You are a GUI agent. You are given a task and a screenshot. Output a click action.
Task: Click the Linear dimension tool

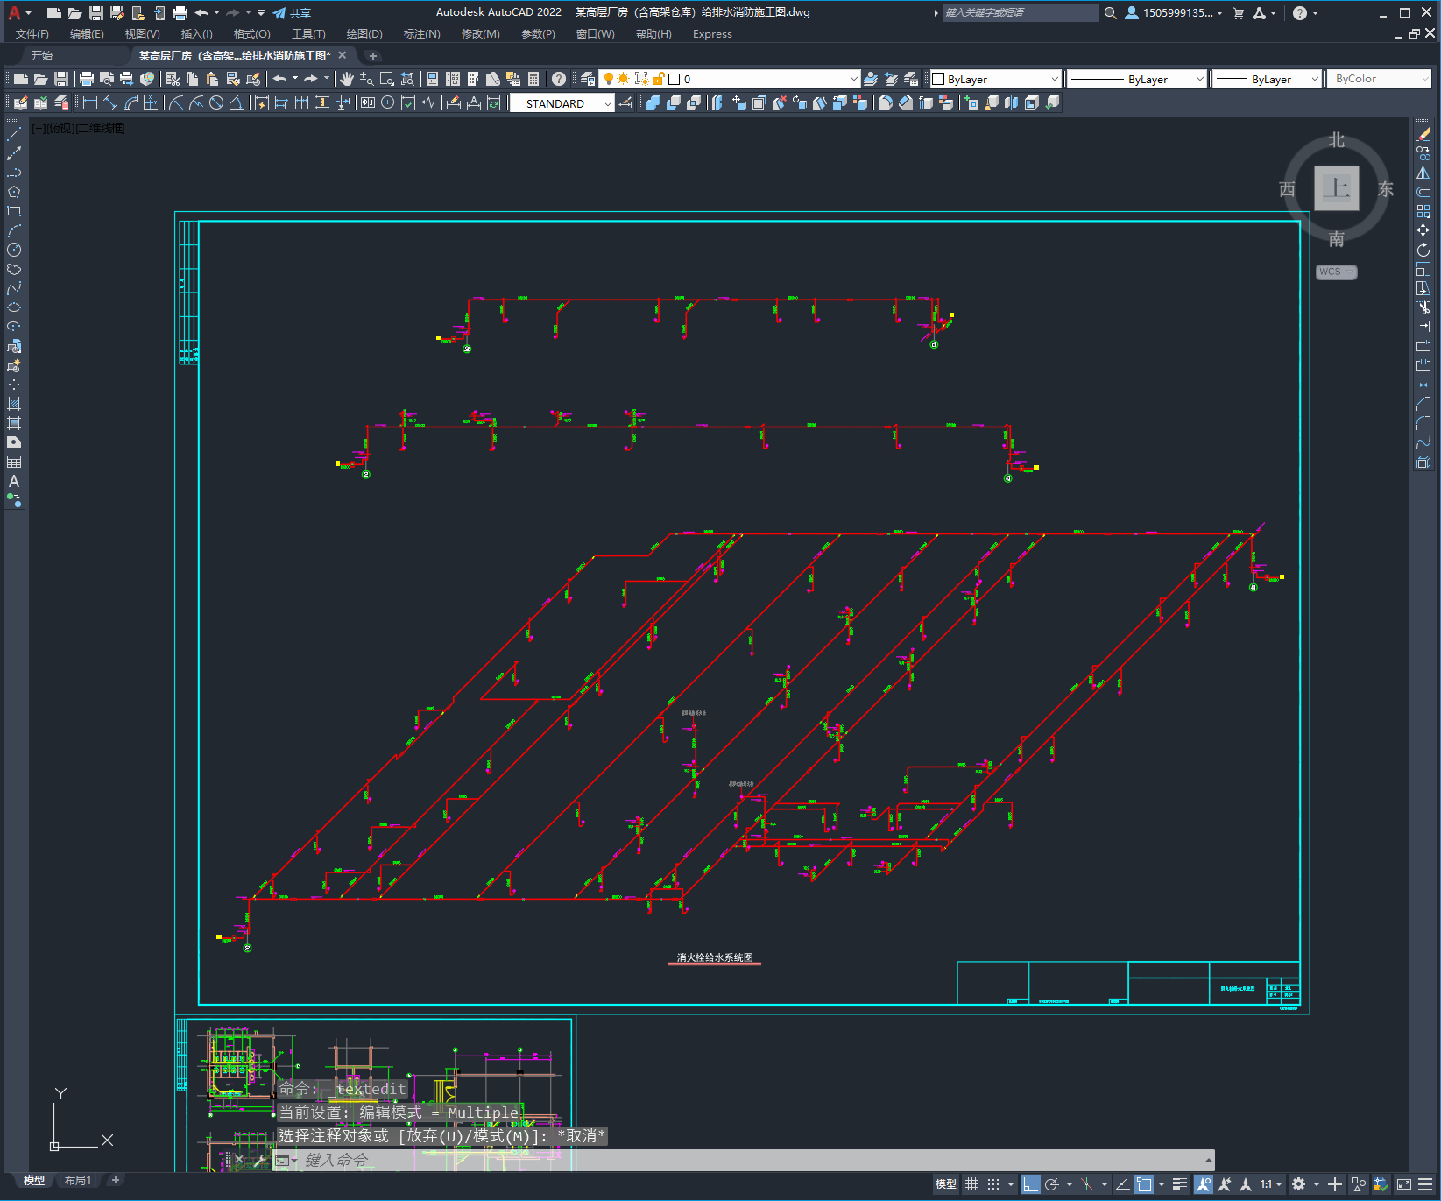(89, 102)
